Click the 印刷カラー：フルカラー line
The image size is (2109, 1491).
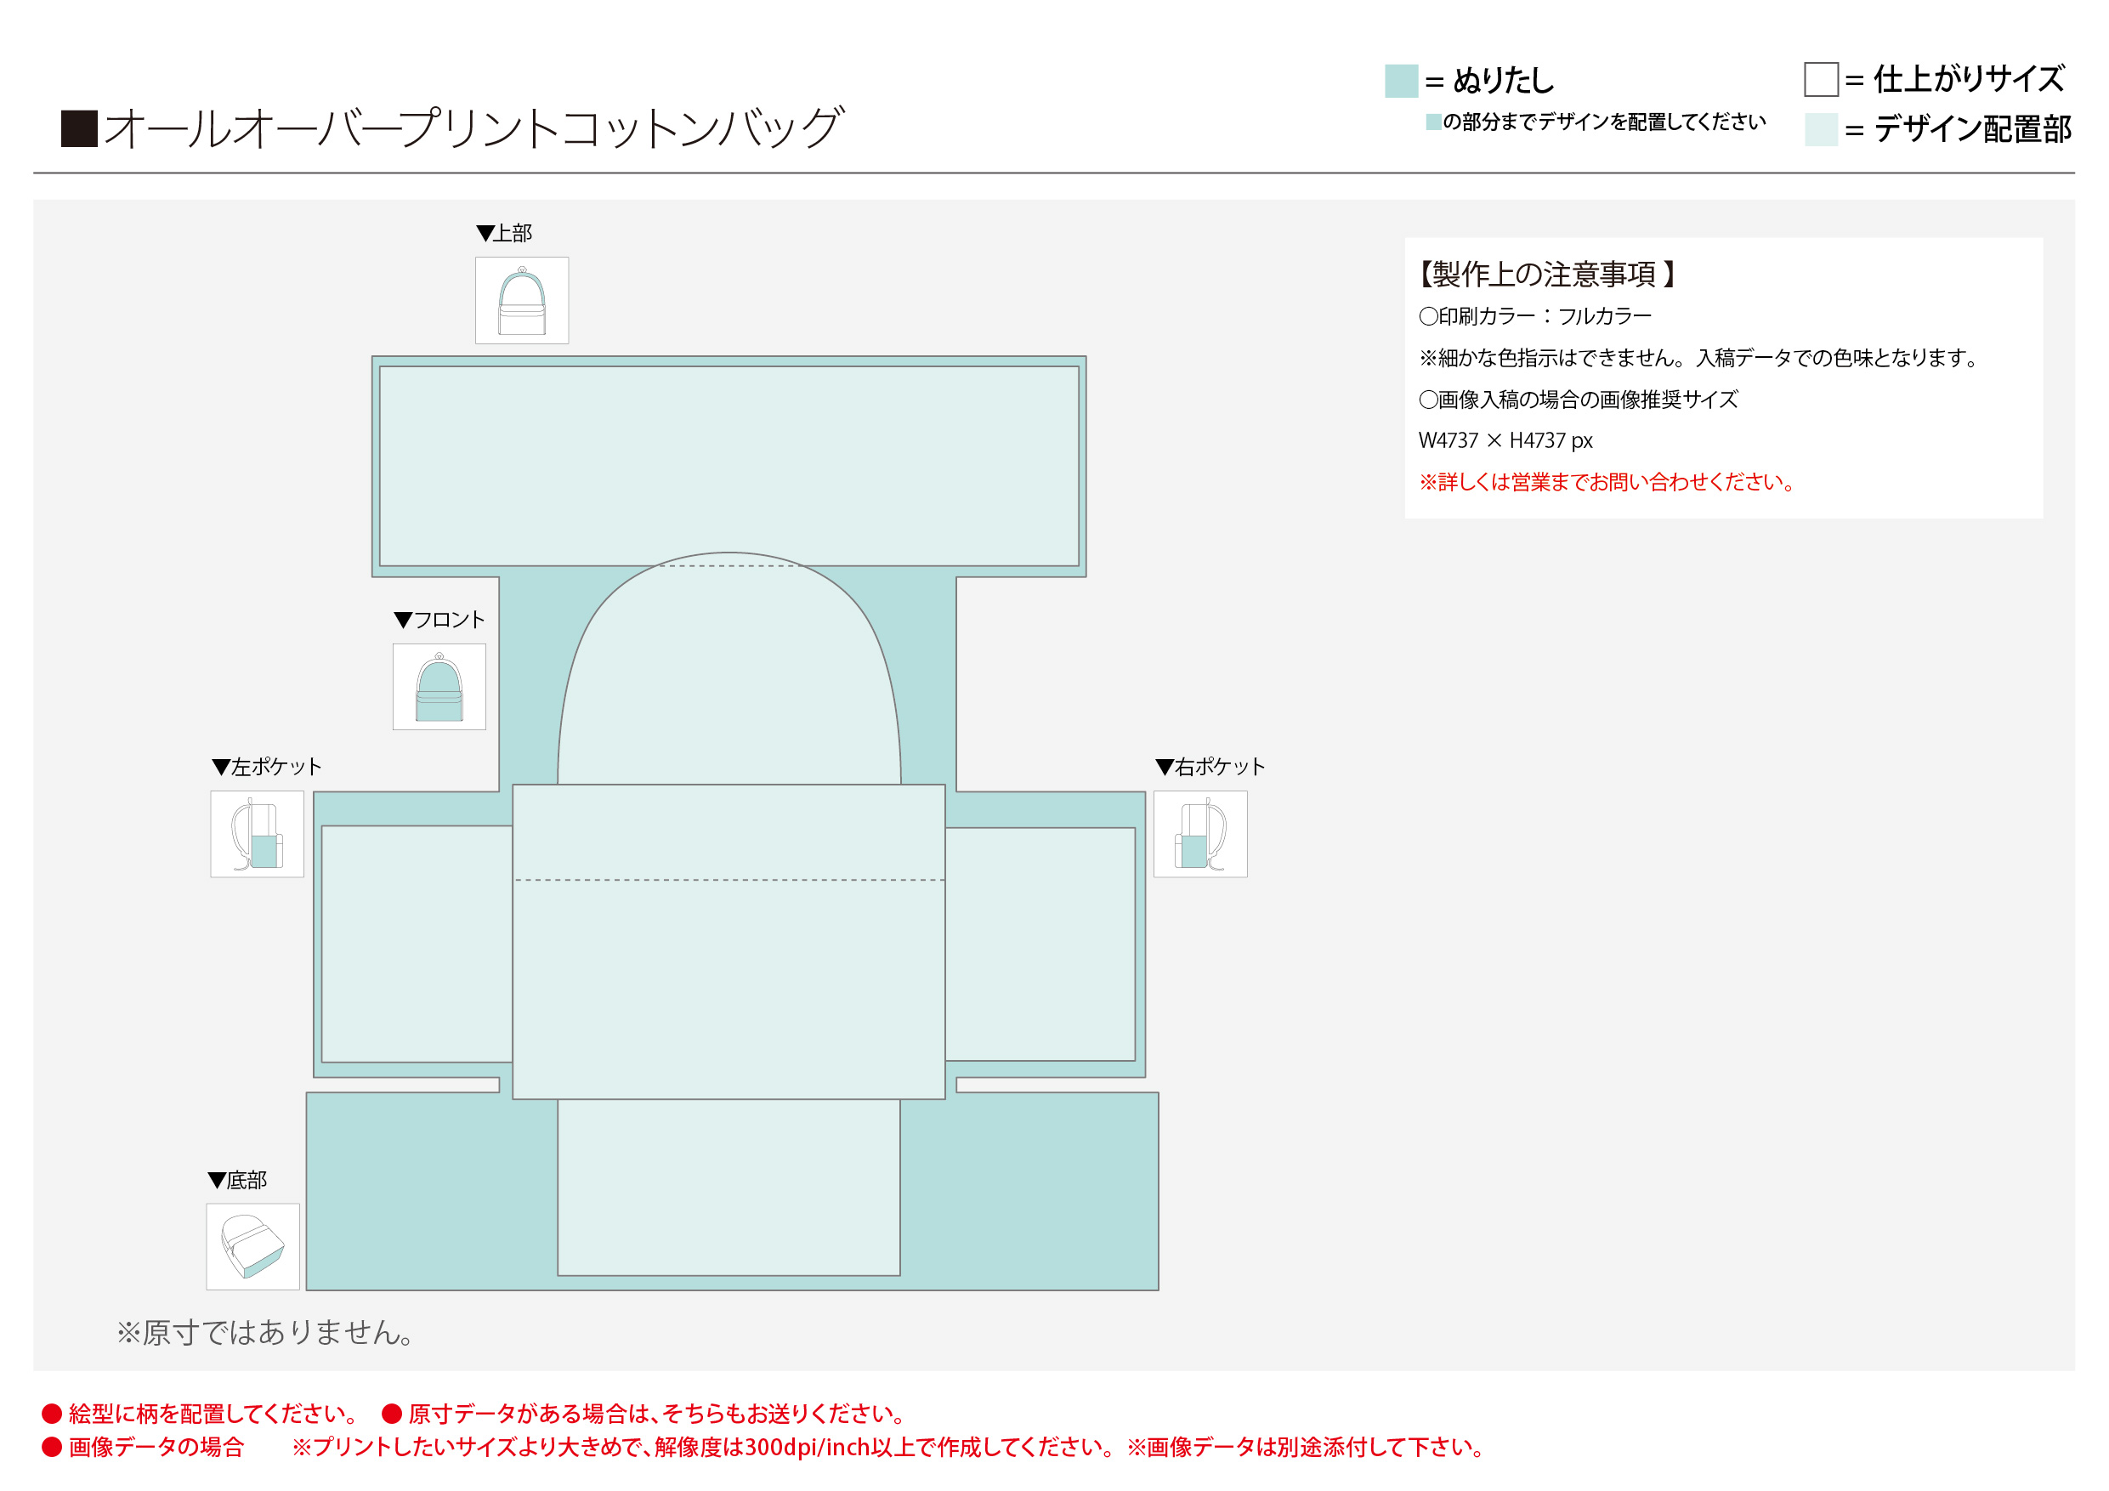pyautogui.click(x=1535, y=316)
